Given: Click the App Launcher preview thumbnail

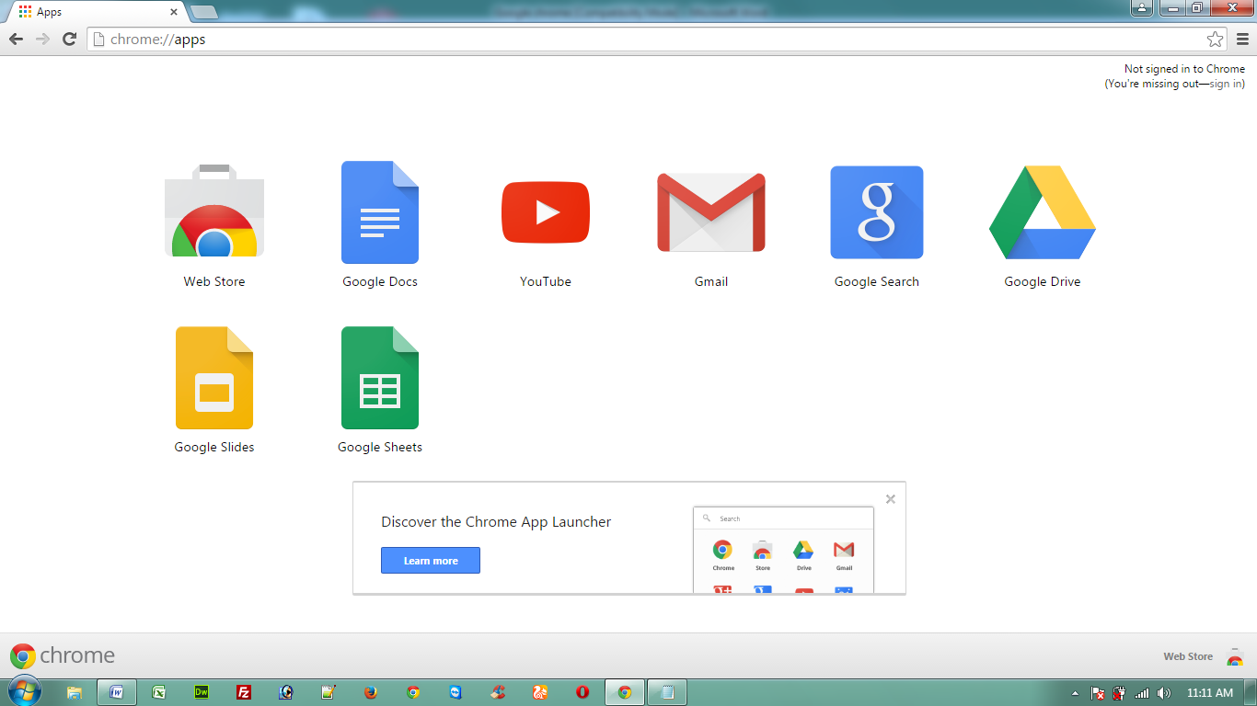Looking at the screenshot, I should [783, 549].
